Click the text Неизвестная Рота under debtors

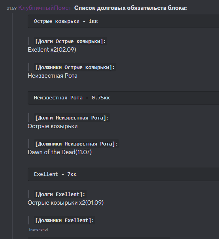53,76
